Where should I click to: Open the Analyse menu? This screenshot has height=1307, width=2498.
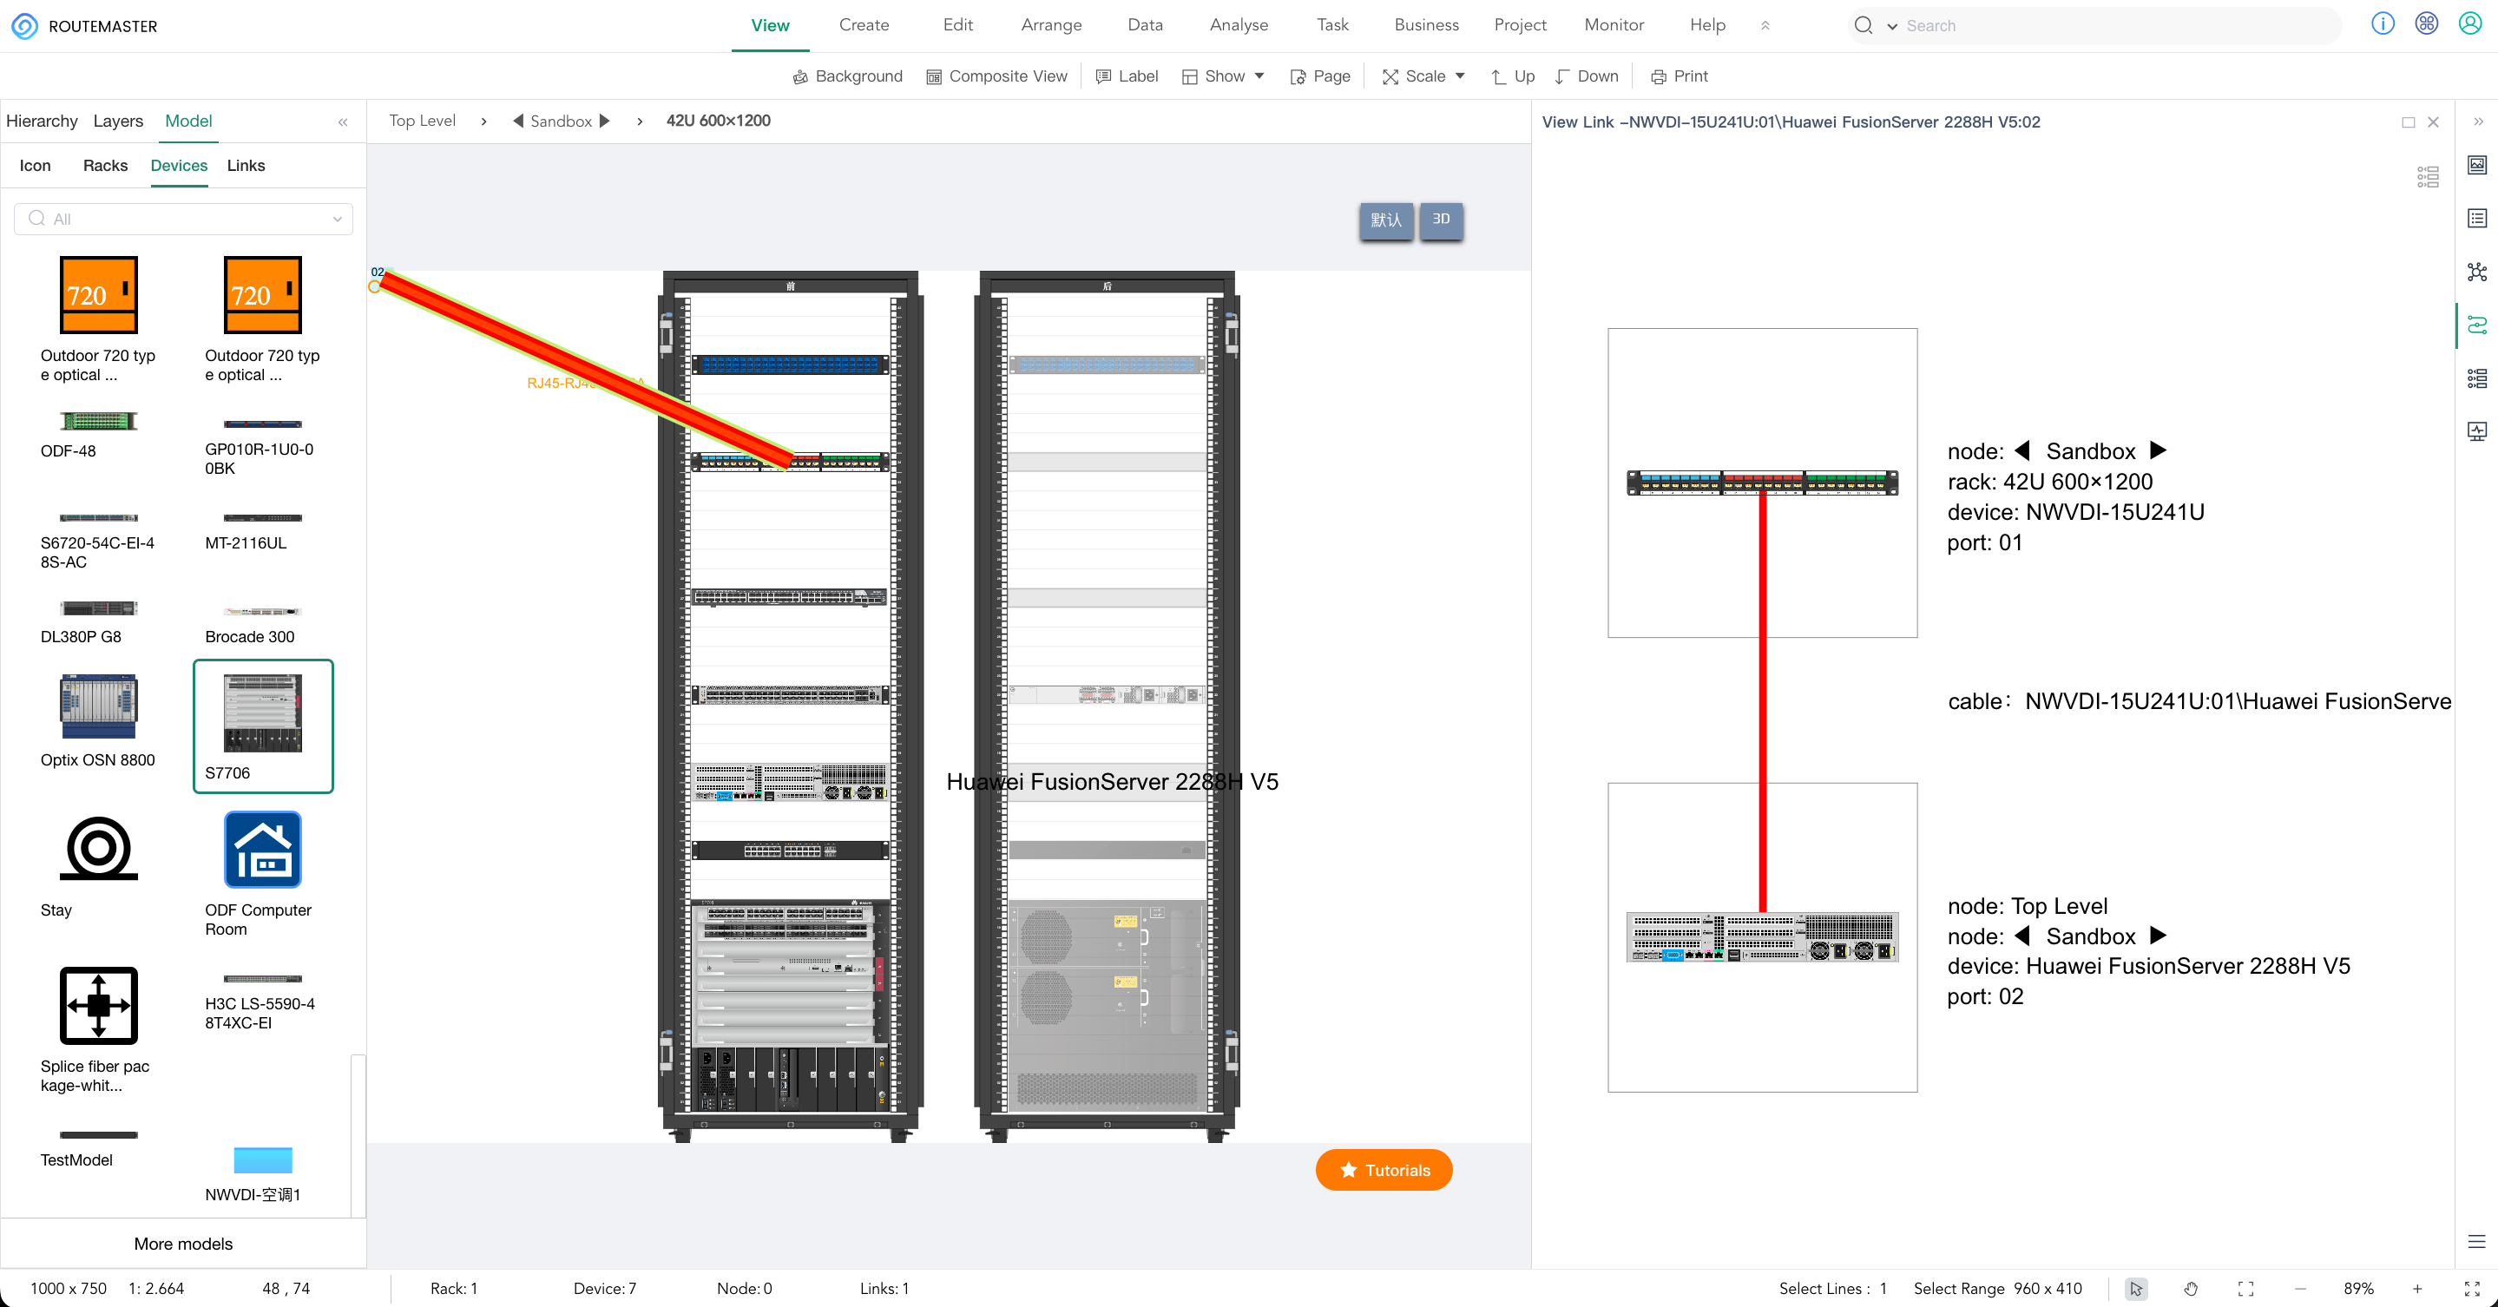(1239, 25)
